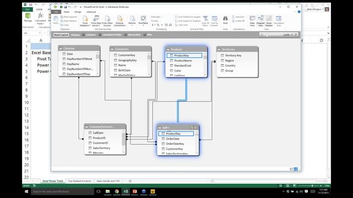This screenshot has height=198, width=353.
Task: Open the Excel Name Box dropdown
Action: coord(40,33)
